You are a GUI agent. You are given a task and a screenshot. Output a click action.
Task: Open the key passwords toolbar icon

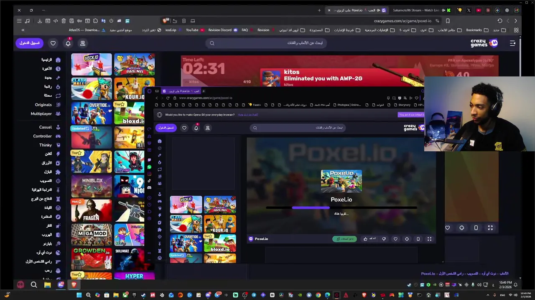tap(79, 21)
